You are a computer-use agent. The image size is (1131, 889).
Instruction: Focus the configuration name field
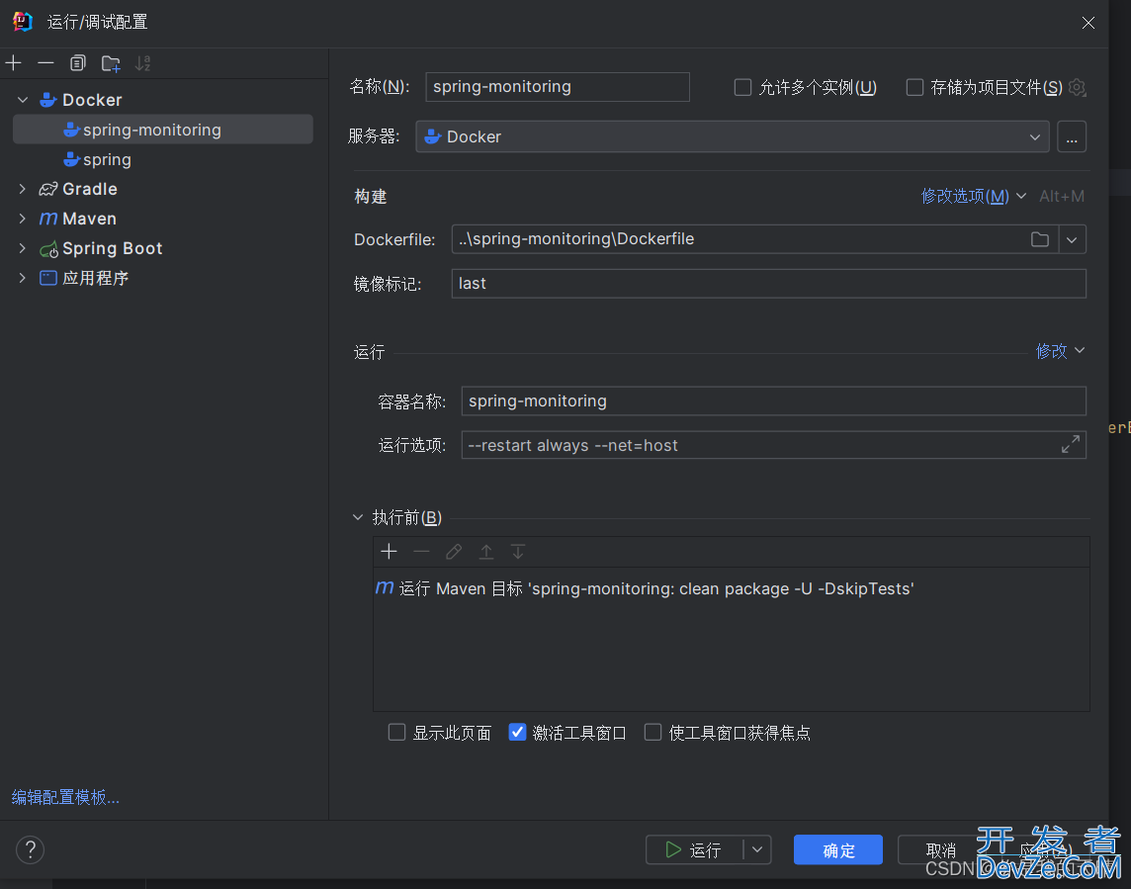coord(557,87)
